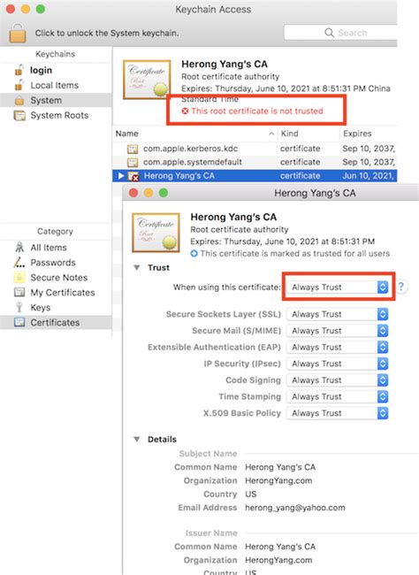Screen dimensions: 419x575
Task: Click the Certificates category icon
Action: pyautogui.click(x=19, y=322)
